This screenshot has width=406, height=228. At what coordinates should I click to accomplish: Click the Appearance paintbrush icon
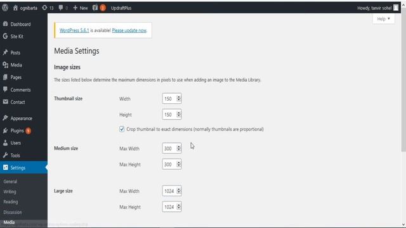(5, 118)
